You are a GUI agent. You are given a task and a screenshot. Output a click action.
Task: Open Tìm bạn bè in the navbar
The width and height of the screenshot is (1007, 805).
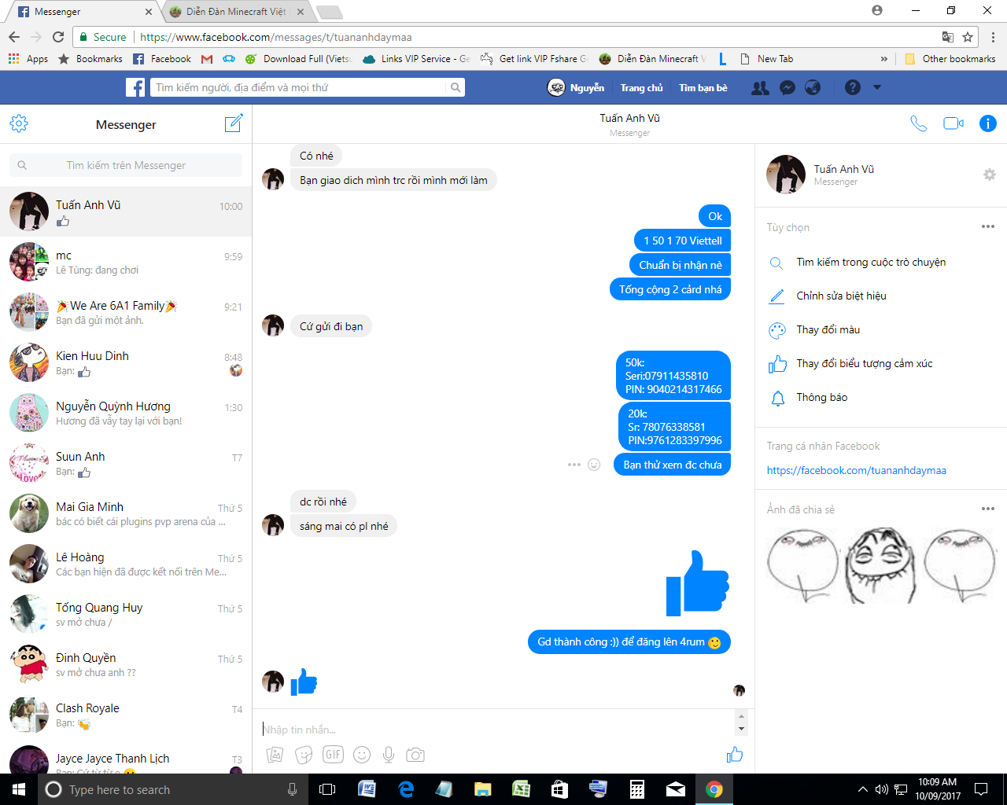click(703, 88)
